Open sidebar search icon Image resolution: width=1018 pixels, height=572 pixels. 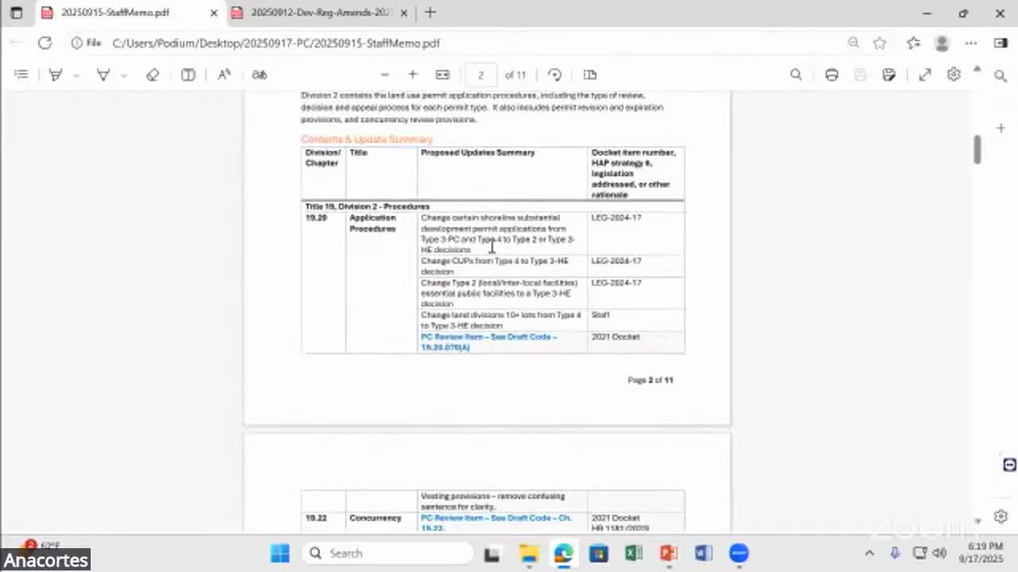click(x=1001, y=75)
